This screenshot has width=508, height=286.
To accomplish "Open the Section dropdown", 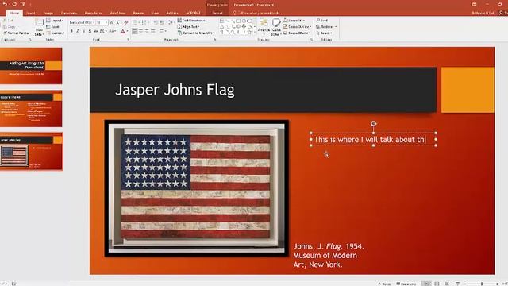I will pyautogui.click(x=56, y=33).
